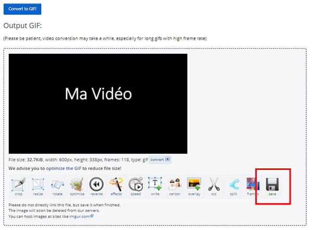Select the crop tool icon
The image size is (312, 230).
18,186
